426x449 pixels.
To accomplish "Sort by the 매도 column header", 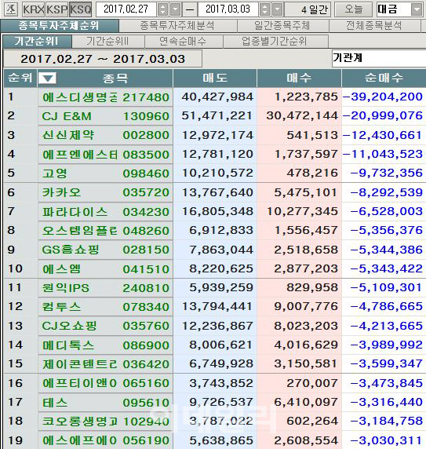I will 215,78.
